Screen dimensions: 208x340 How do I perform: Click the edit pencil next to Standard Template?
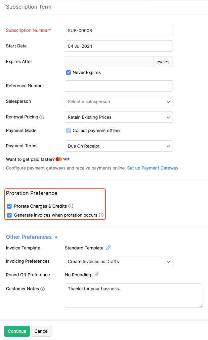tap(109, 248)
